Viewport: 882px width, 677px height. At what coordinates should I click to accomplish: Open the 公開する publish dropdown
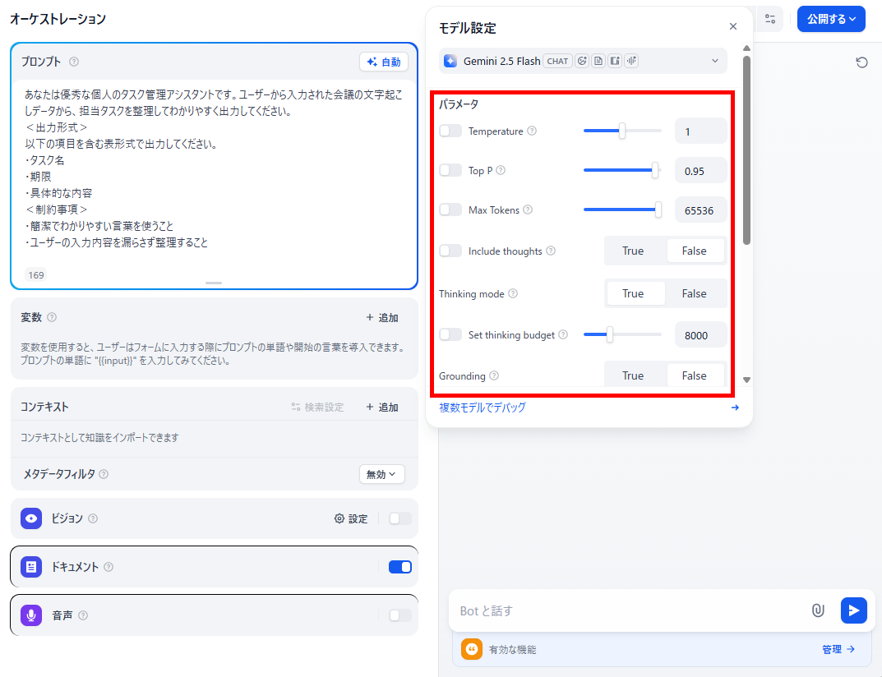point(831,19)
